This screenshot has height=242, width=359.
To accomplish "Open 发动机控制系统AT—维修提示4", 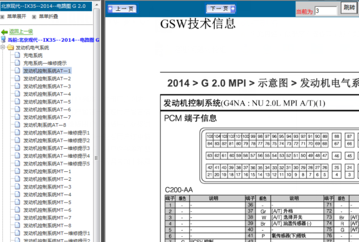I will (x=57, y=156).
